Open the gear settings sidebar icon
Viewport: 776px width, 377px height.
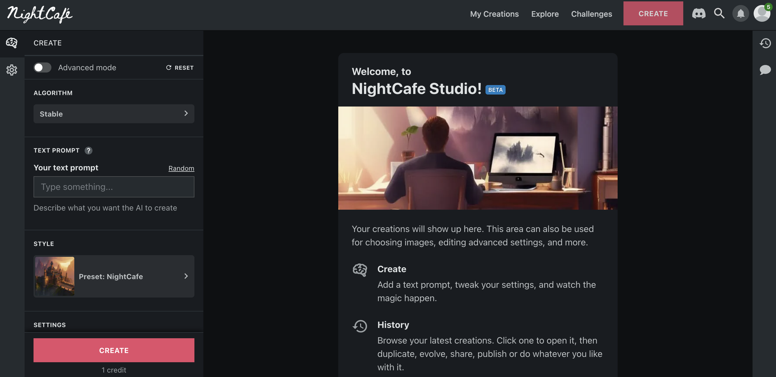(12, 70)
